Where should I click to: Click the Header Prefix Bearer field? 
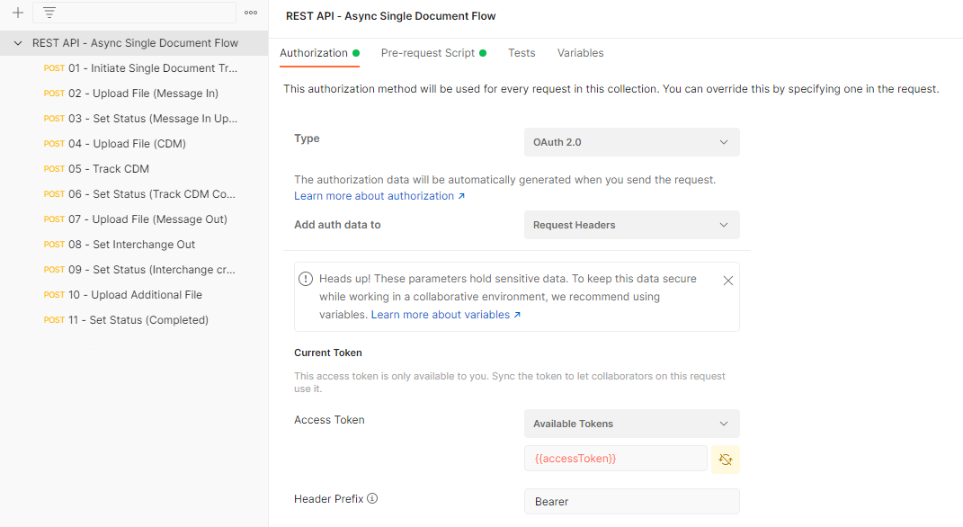631,502
